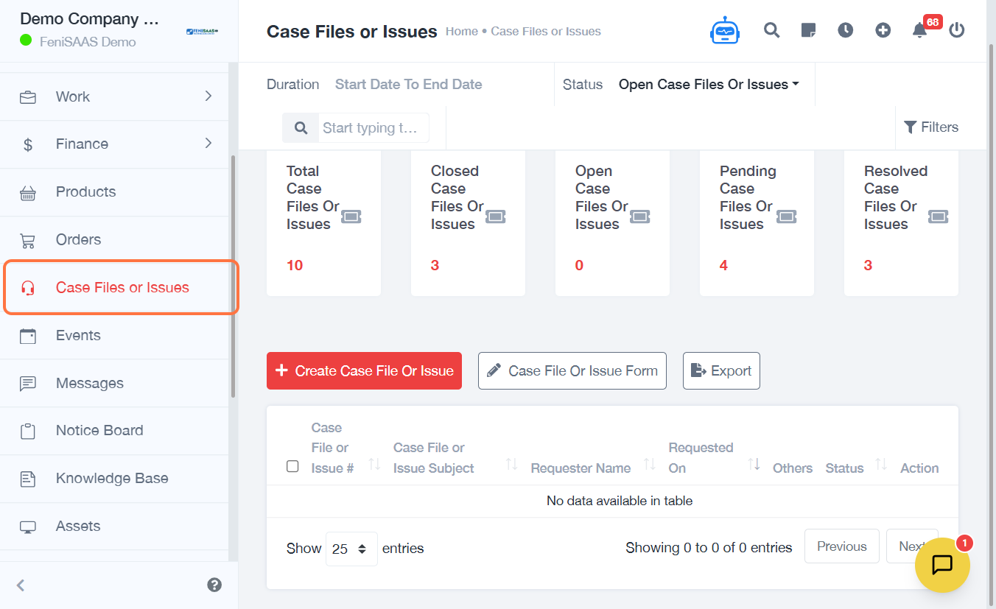Image resolution: width=996 pixels, height=609 pixels.
Task: Sort table by Requester Name column
Action: 581,468
